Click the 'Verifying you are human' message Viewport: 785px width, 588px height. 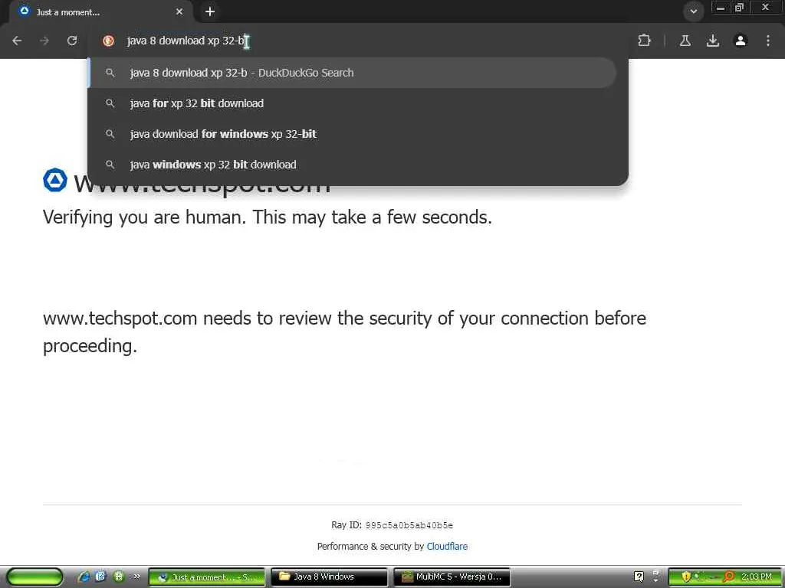[x=268, y=217]
